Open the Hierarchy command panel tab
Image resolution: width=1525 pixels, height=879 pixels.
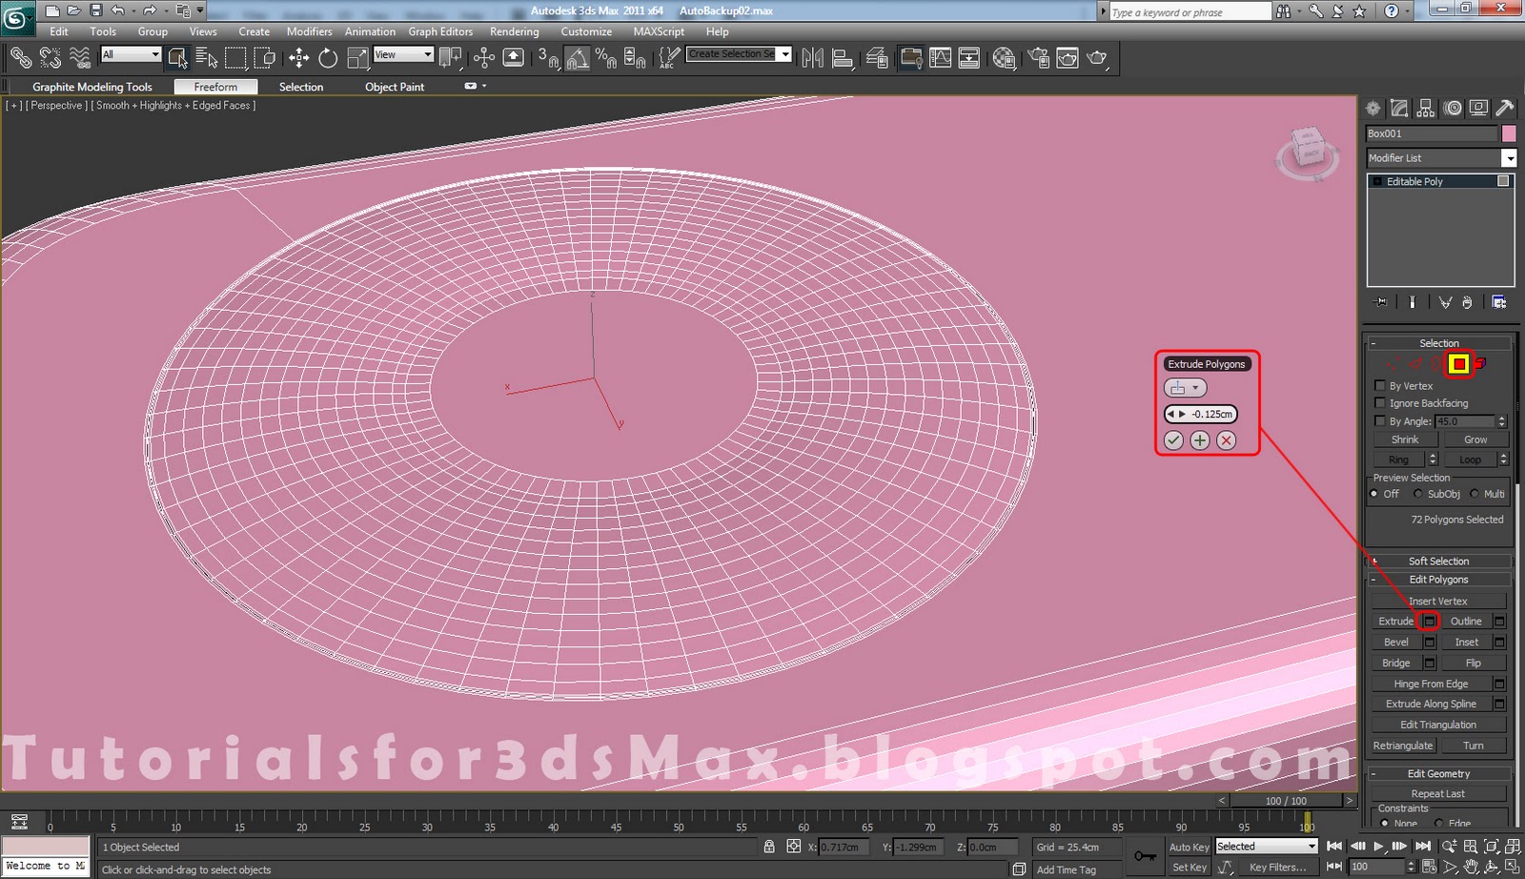click(x=1425, y=109)
